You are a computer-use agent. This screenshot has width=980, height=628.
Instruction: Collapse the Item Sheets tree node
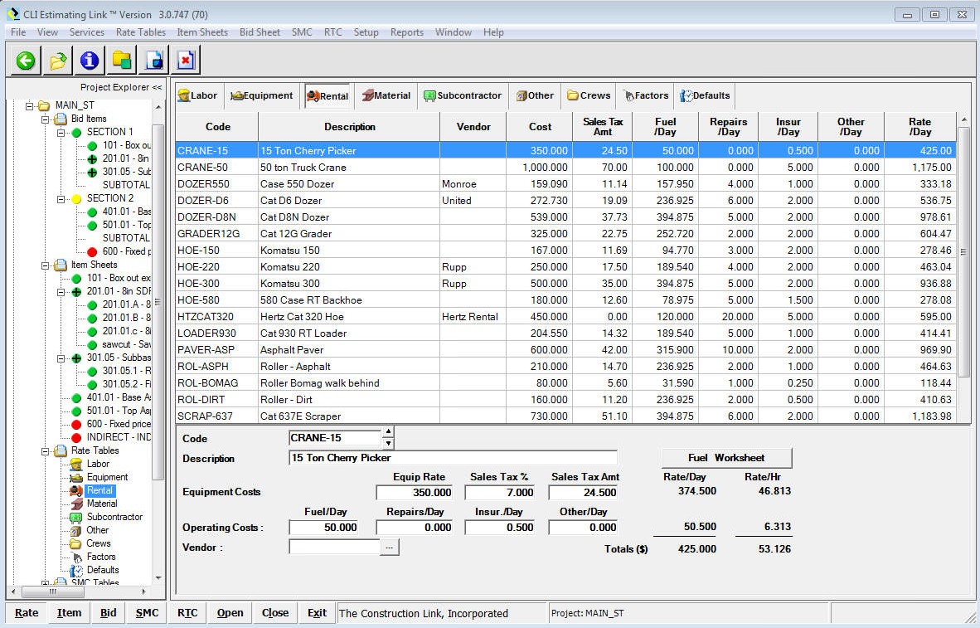point(45,265)
